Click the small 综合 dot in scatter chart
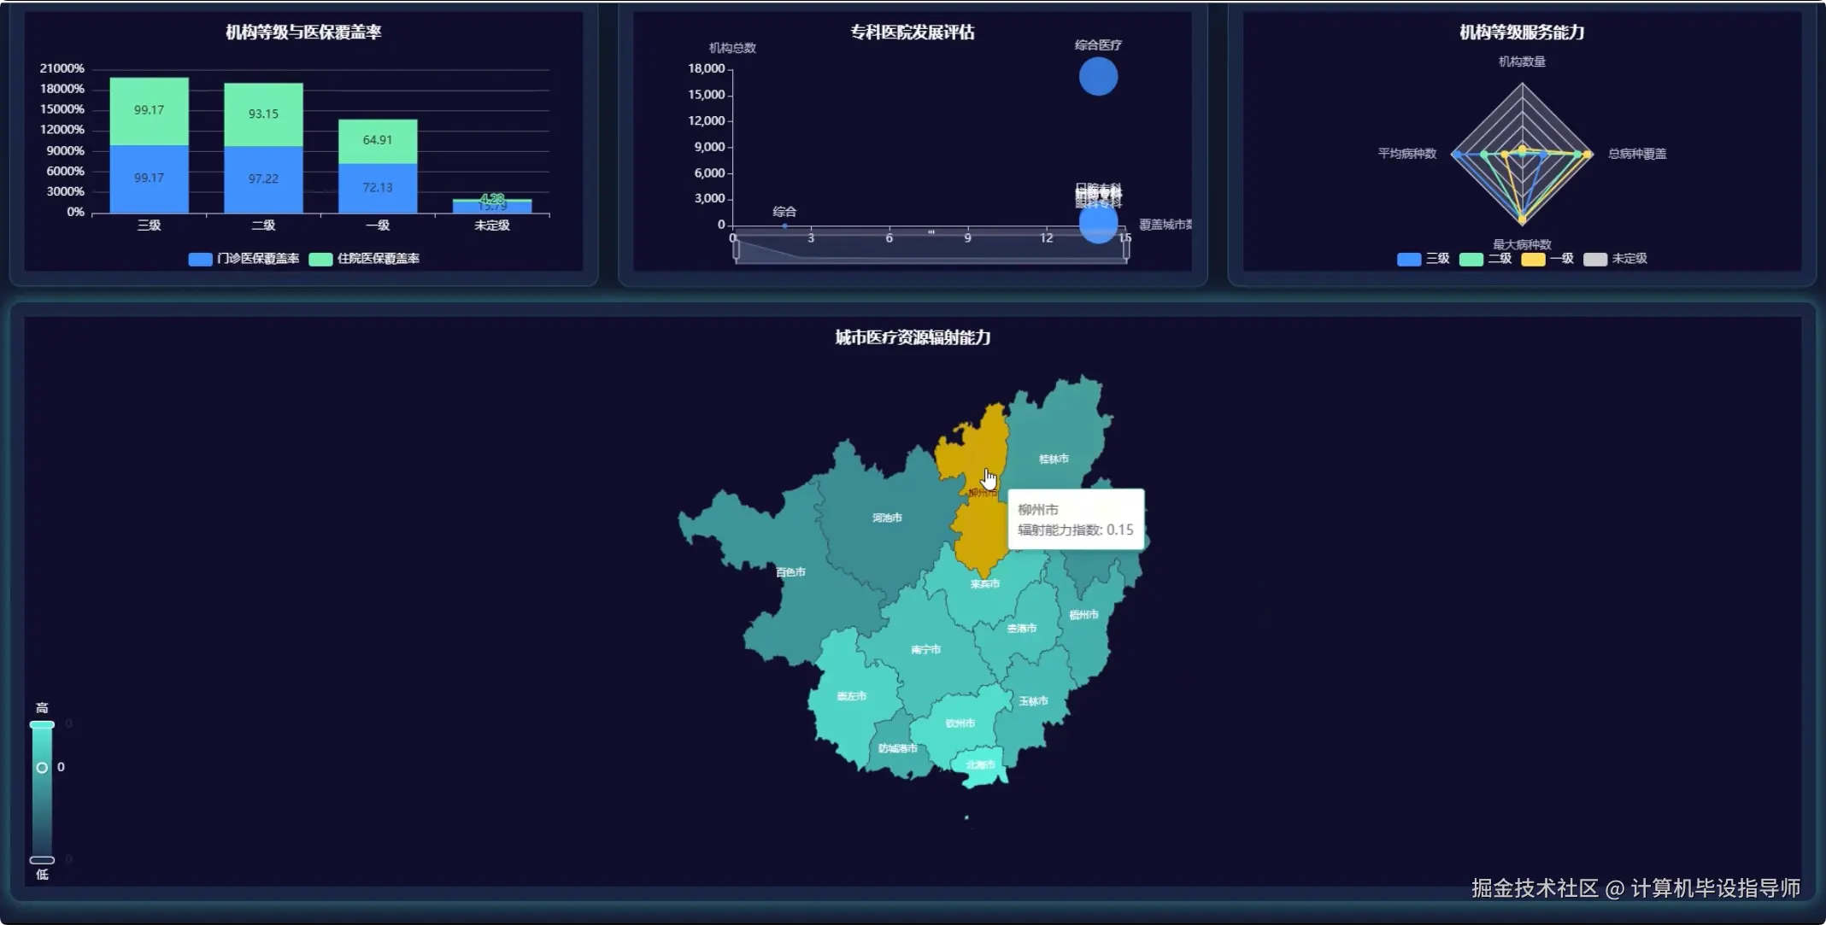Viewport: 1826px width, 925px height. tap(784, 225)
